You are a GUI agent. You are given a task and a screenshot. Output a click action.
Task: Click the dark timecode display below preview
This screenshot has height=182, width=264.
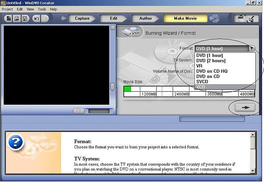(x=99, y=111)
